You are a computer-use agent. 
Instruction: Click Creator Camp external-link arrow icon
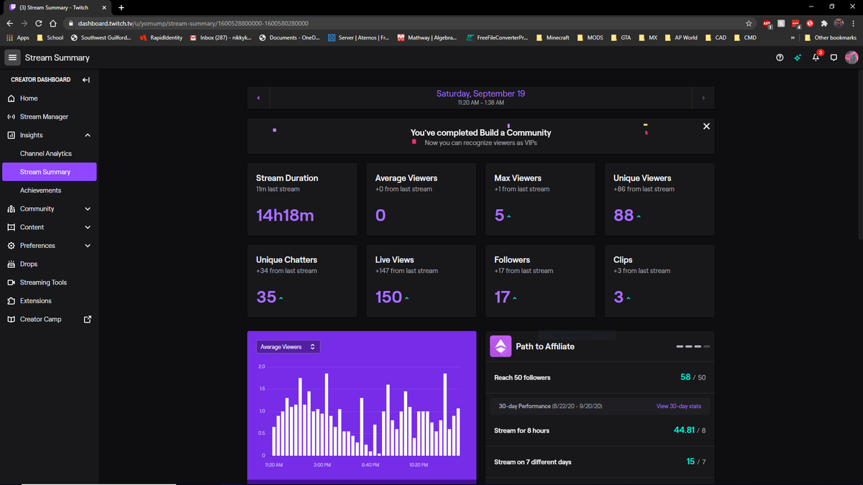tap(88, 319)
